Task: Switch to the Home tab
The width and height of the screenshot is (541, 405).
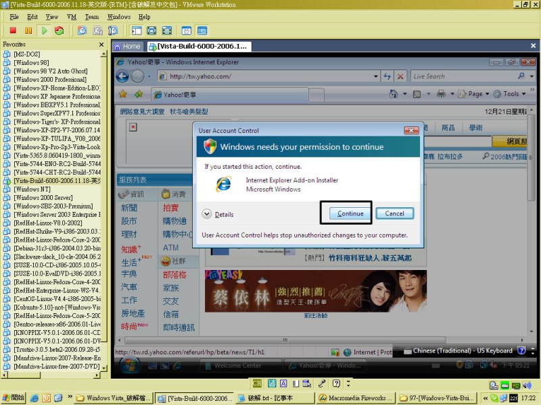Action: pos(128,47)
